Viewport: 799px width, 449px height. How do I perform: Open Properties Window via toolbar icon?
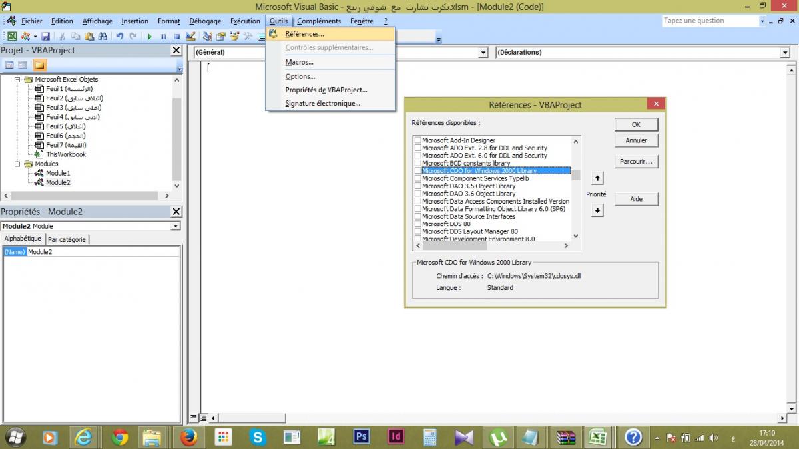point(220,36)
